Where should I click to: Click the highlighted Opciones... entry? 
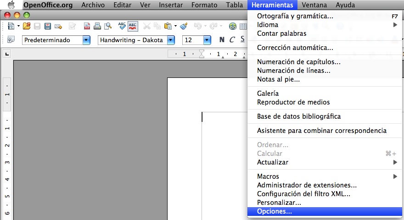tap(325, 211)
